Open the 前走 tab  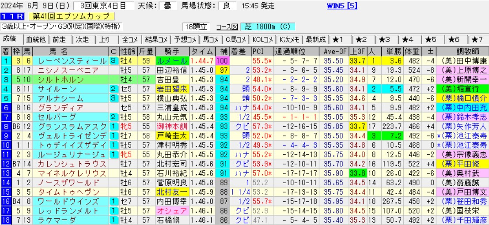coord(60,39)
